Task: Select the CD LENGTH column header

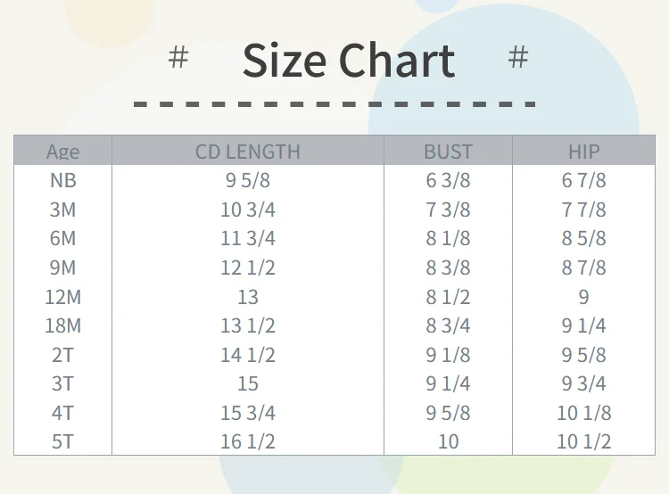Action: (x=248, y=152)
